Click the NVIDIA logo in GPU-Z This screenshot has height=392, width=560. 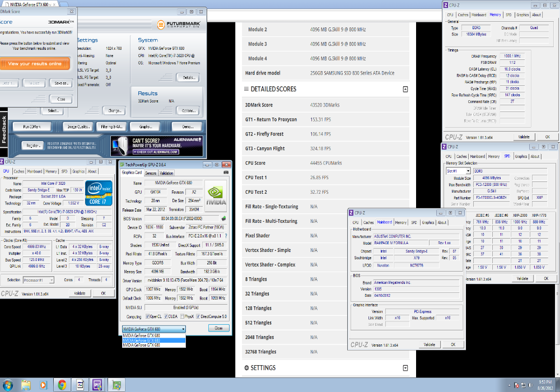click(x=216, y=196)
